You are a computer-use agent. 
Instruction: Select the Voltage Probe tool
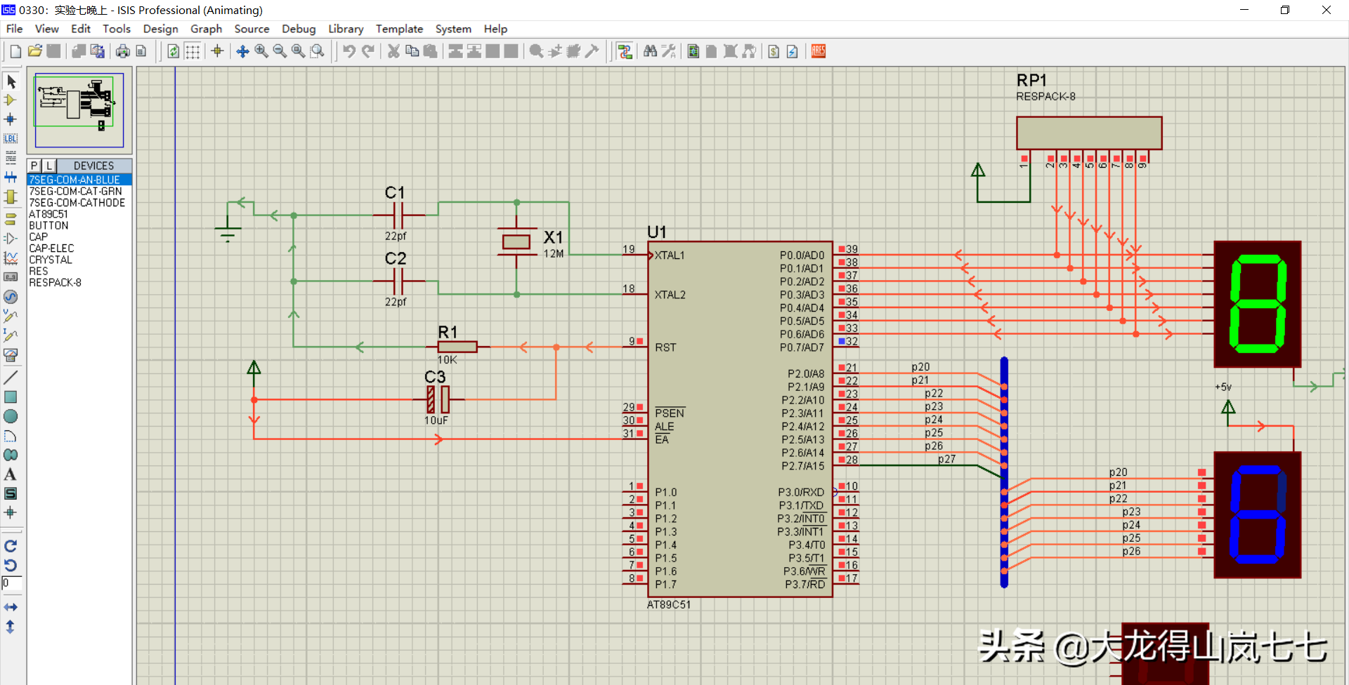11,316
